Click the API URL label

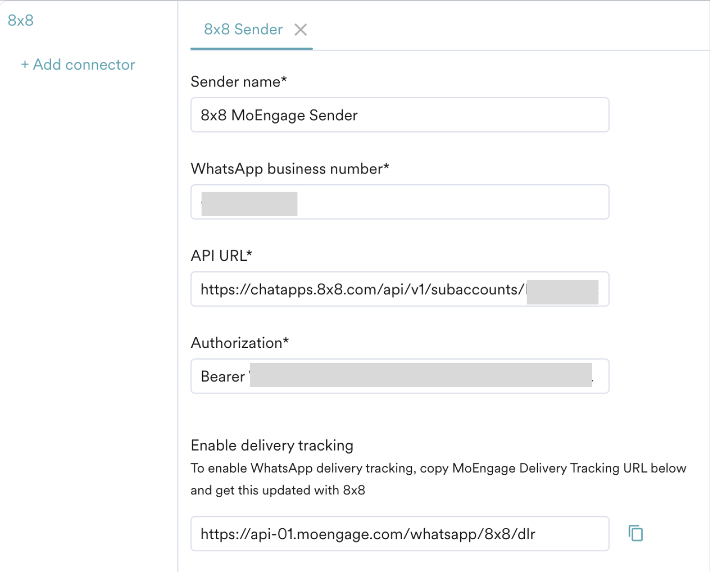tap(221, 256)
